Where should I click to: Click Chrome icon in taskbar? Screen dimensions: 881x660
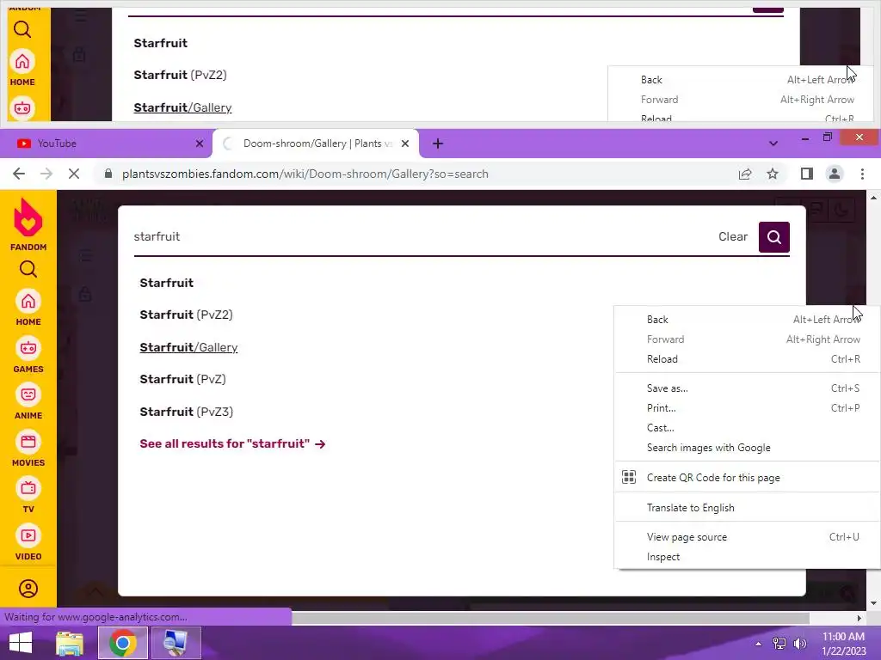[x=123, y=643]
